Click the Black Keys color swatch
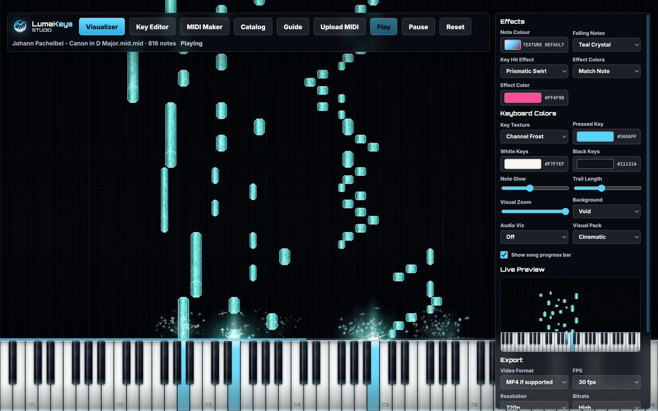The height and width of the screenshot is (411, 658). coord(595,164)
